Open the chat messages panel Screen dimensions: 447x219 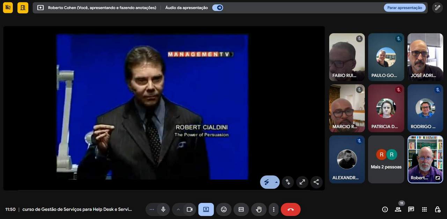pyautogui.click(x=411, y=209)
